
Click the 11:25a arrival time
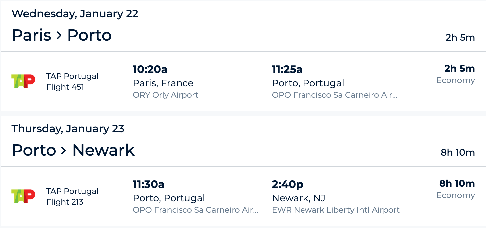click(287, 69)
